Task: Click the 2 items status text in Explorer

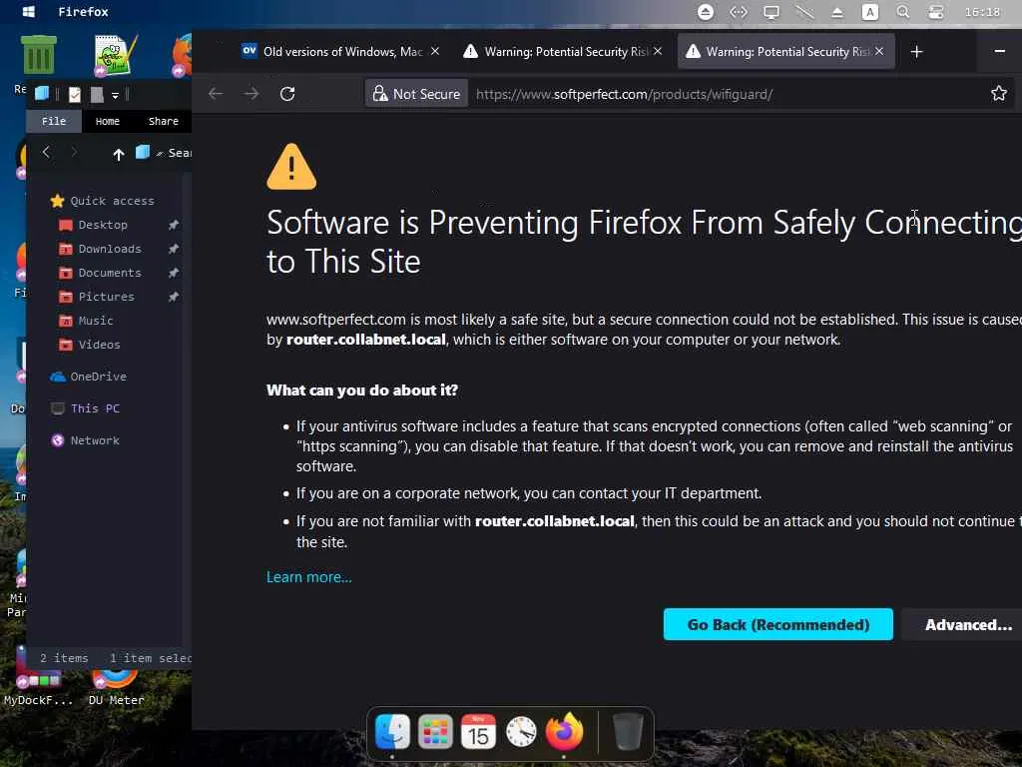Action: (64, 659)
